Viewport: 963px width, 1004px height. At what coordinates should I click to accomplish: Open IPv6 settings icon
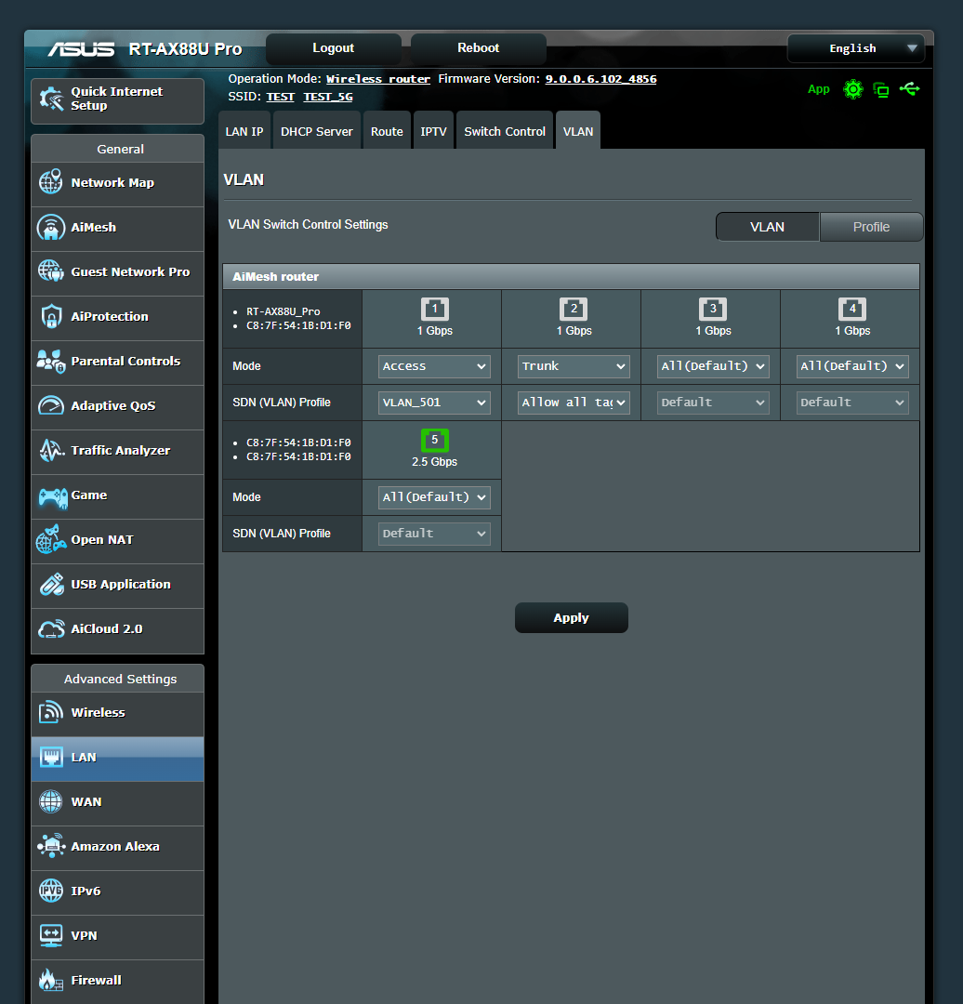tap(51, 891)
